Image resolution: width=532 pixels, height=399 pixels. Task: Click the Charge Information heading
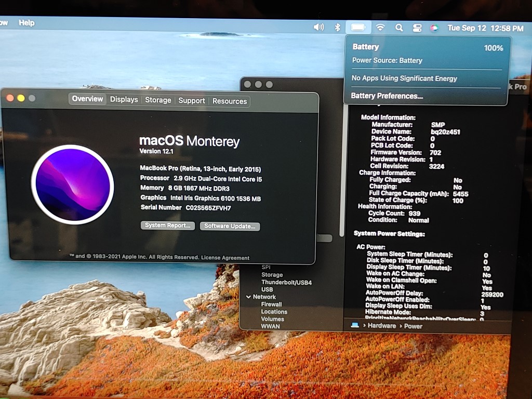point(388,172)
